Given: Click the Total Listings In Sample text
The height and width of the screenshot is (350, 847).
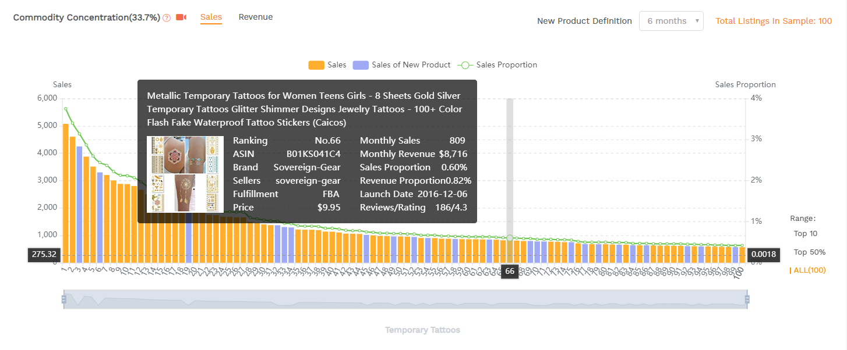Looking at the screenshot, I should point(773,21).
